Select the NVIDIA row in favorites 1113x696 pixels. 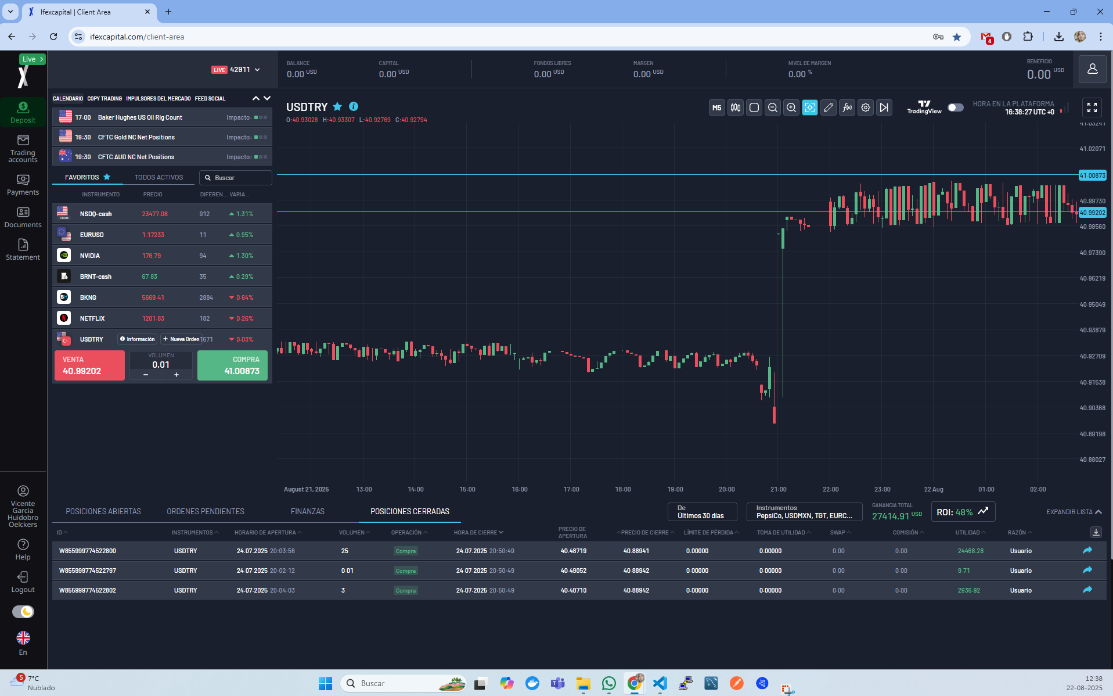162,256
